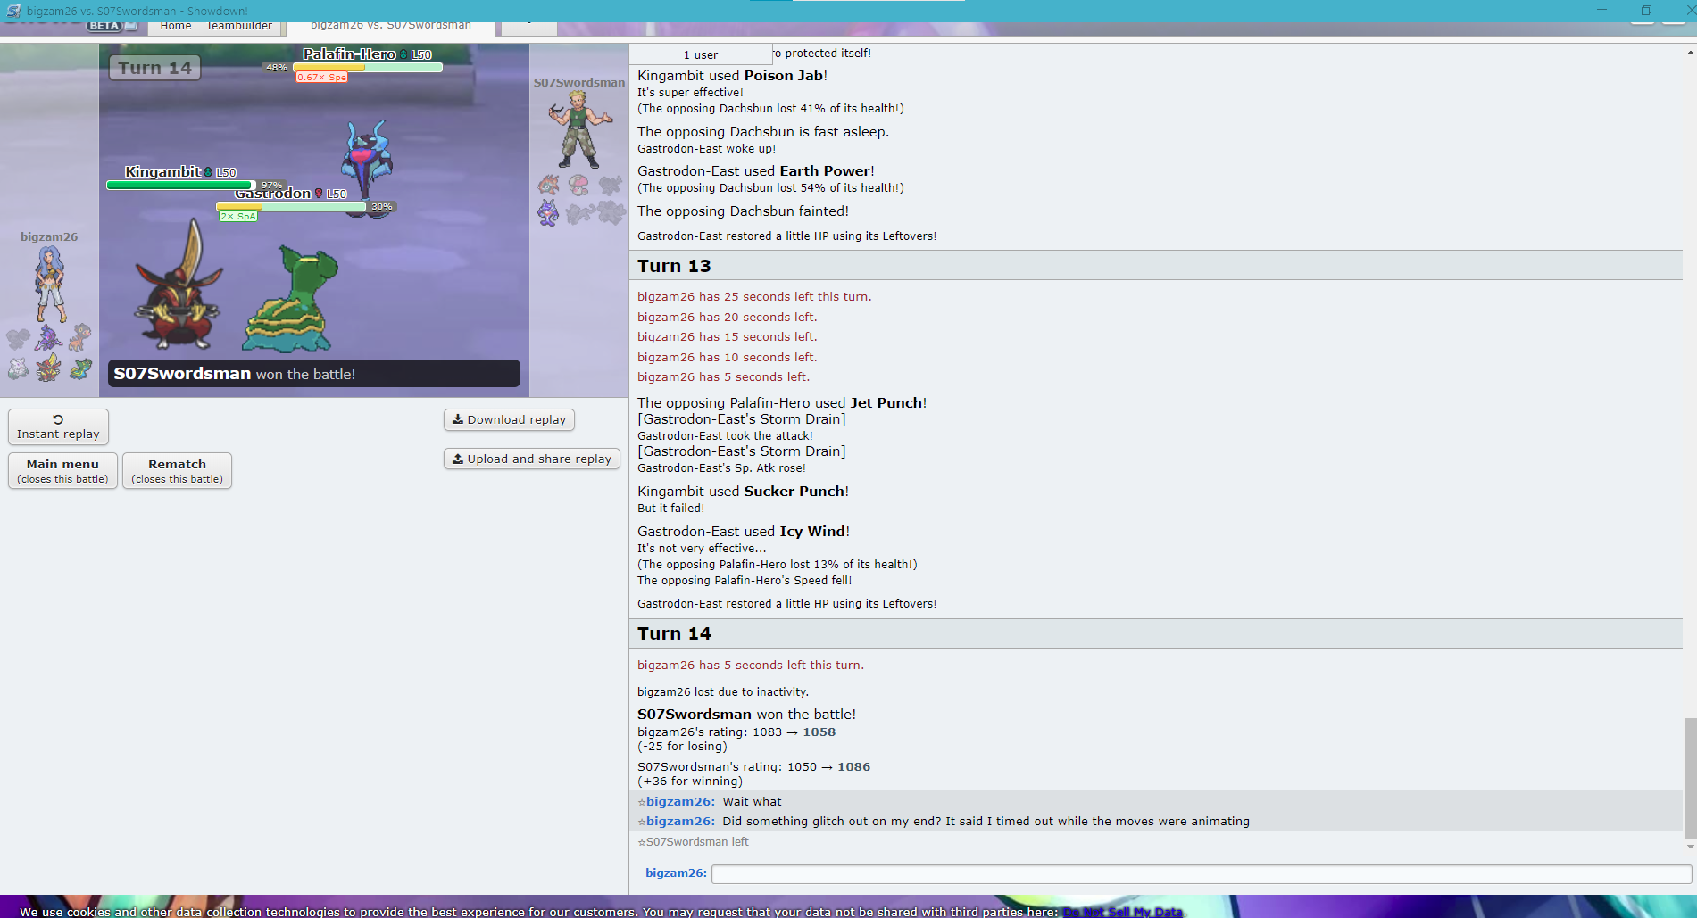This screenshot has width=1697, height=918.
Task: Click Abomasnow icon in bigzam26's team row
Action: (x=18, y=367)
